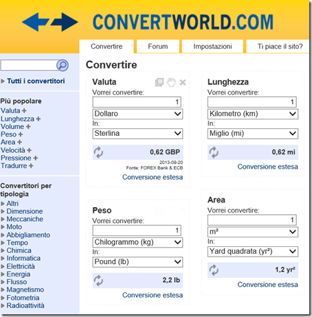The width and height of the screenshot is (312, 317).
Task: Click plus icon next to Velocità
Action: (29, 150)
